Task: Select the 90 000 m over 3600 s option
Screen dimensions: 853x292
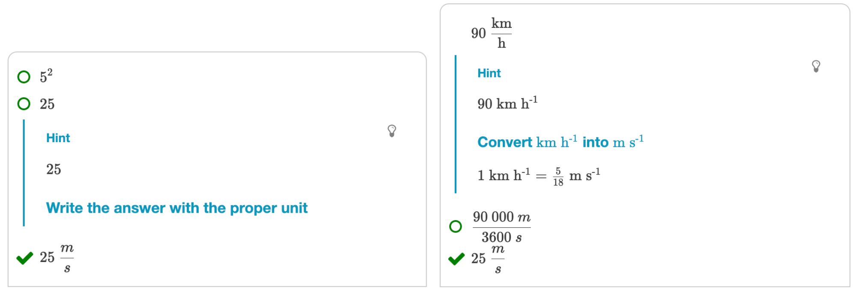Action: tap(456, 227)
